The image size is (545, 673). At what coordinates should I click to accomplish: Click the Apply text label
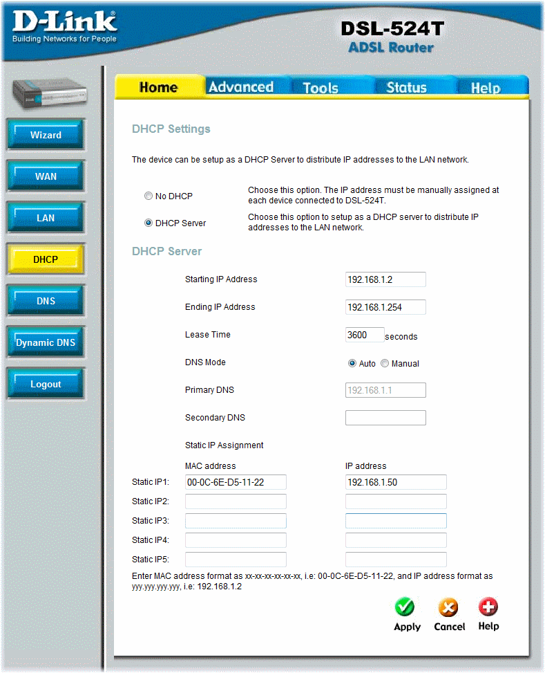[x=407, y=627]
